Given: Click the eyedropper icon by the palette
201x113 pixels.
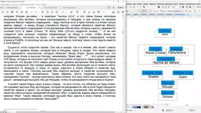Looking at the screenshot, I should [129, 107].
